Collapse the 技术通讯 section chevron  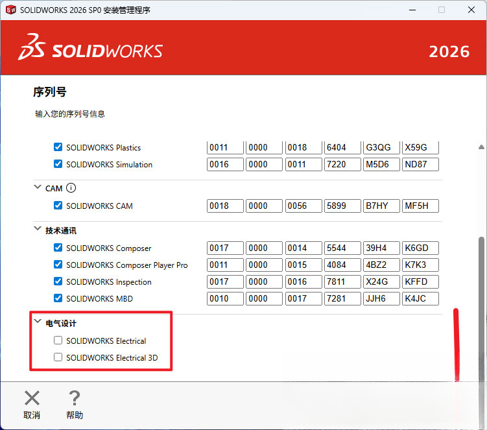point(38,229)
